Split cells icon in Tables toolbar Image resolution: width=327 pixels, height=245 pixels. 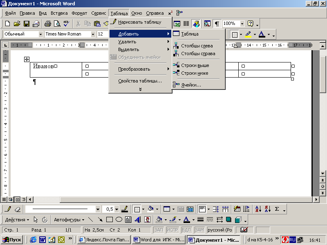[190, 209]
